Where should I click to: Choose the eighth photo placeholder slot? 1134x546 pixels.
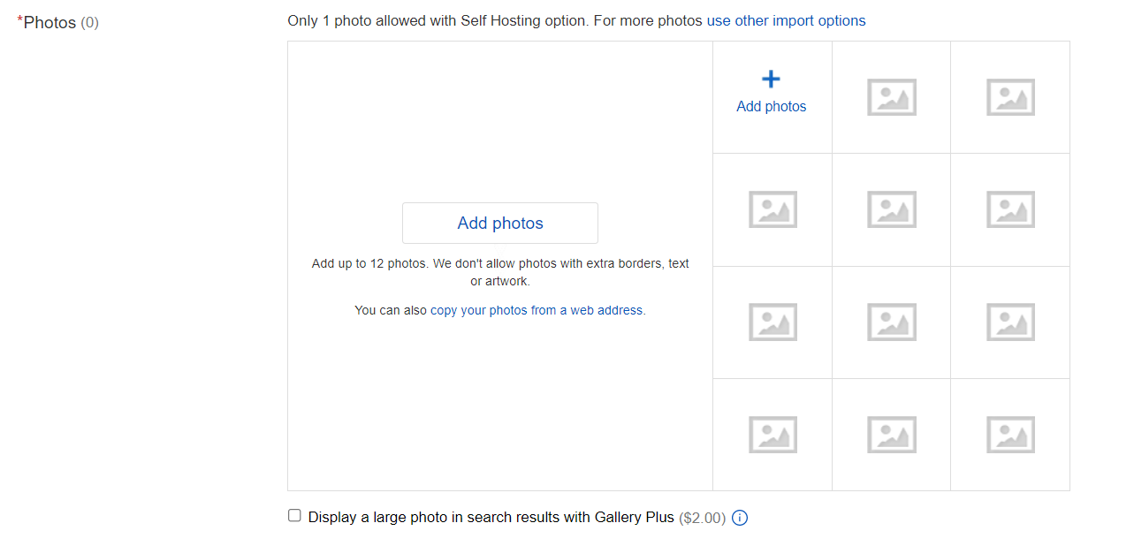[x=891, y=322]
